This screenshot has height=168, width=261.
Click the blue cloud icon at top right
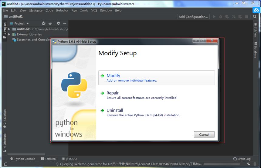point(256,10)
